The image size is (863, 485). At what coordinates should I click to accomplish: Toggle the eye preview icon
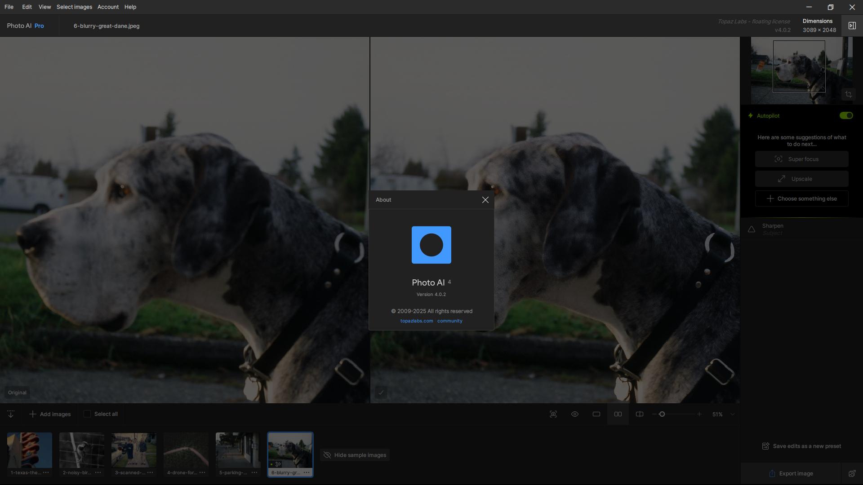coord(575,414)
